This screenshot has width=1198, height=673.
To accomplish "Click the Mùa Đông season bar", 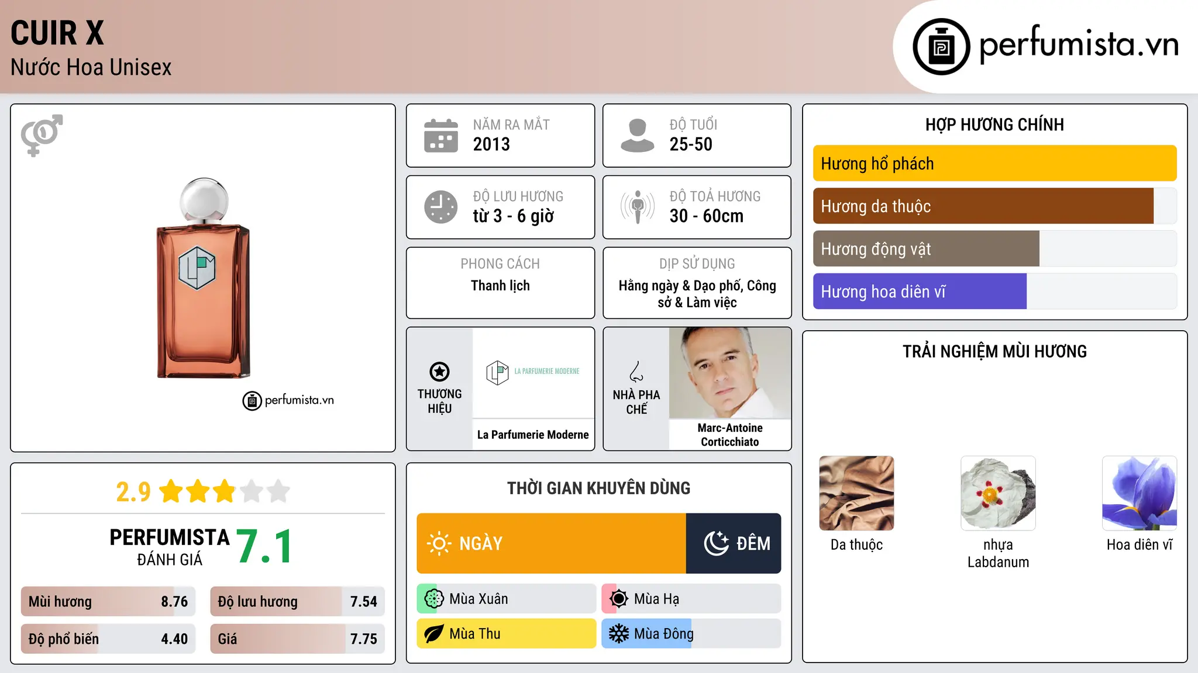I will coord(691,634).
